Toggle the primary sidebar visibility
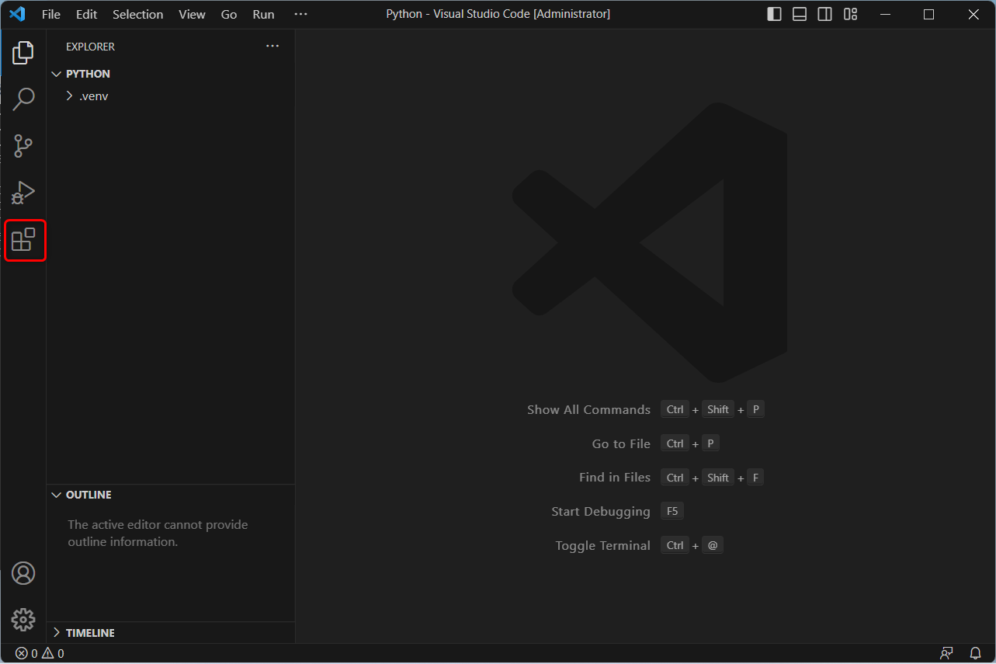This screenshot has width=996, height=664. click(774, 14)
